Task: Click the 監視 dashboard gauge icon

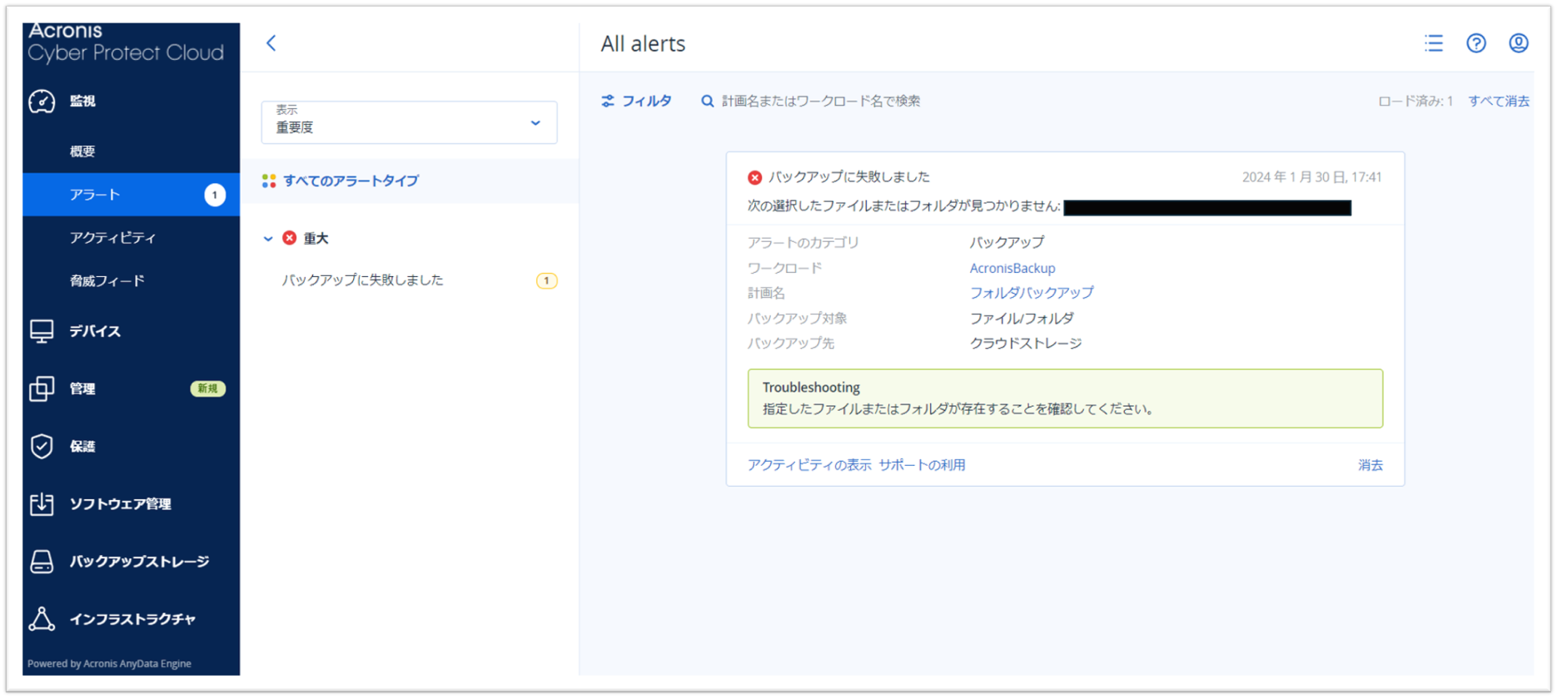Action: pyautogui.click(x=42, y=101)
